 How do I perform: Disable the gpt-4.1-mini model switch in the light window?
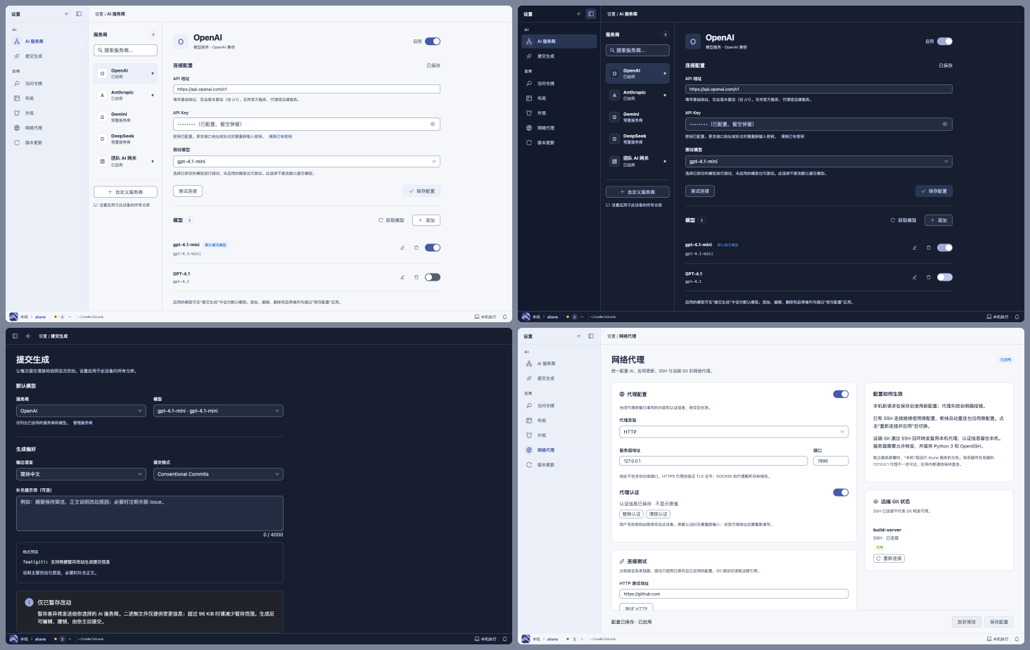point(433,248)
